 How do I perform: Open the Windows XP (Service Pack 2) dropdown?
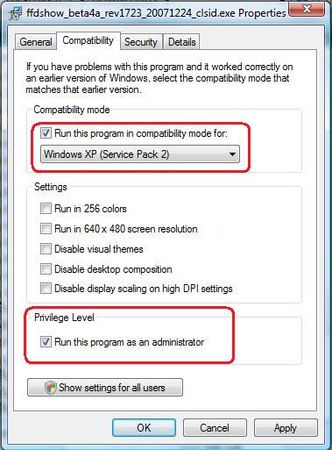coord(140,154)
